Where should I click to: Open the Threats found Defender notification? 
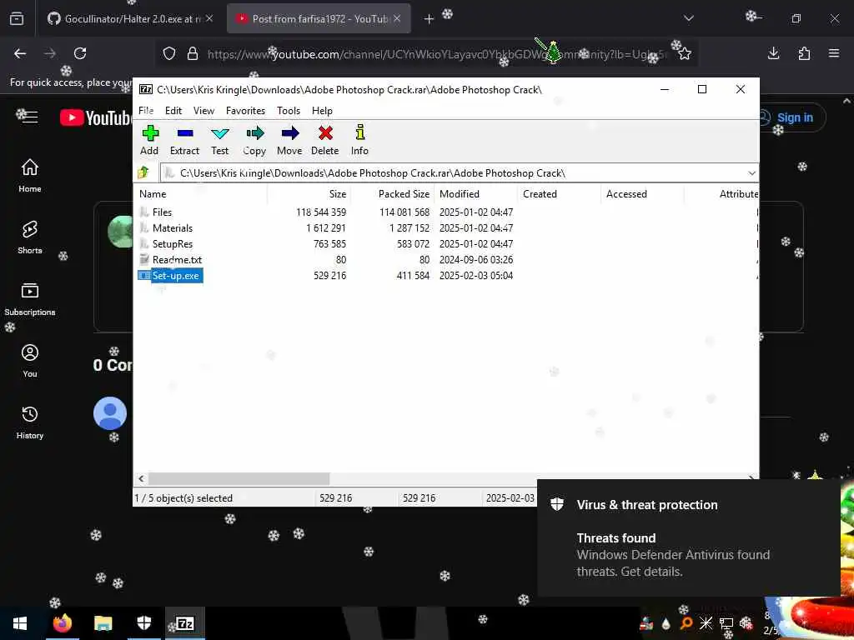click(688, 537)
